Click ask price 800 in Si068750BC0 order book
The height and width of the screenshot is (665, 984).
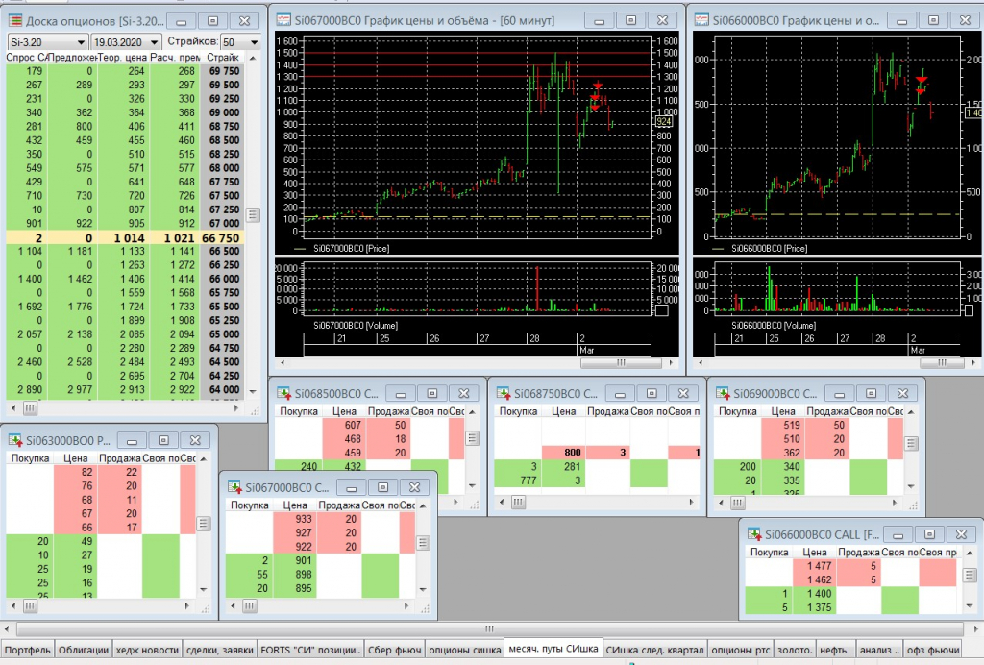[x=563, y=453]
